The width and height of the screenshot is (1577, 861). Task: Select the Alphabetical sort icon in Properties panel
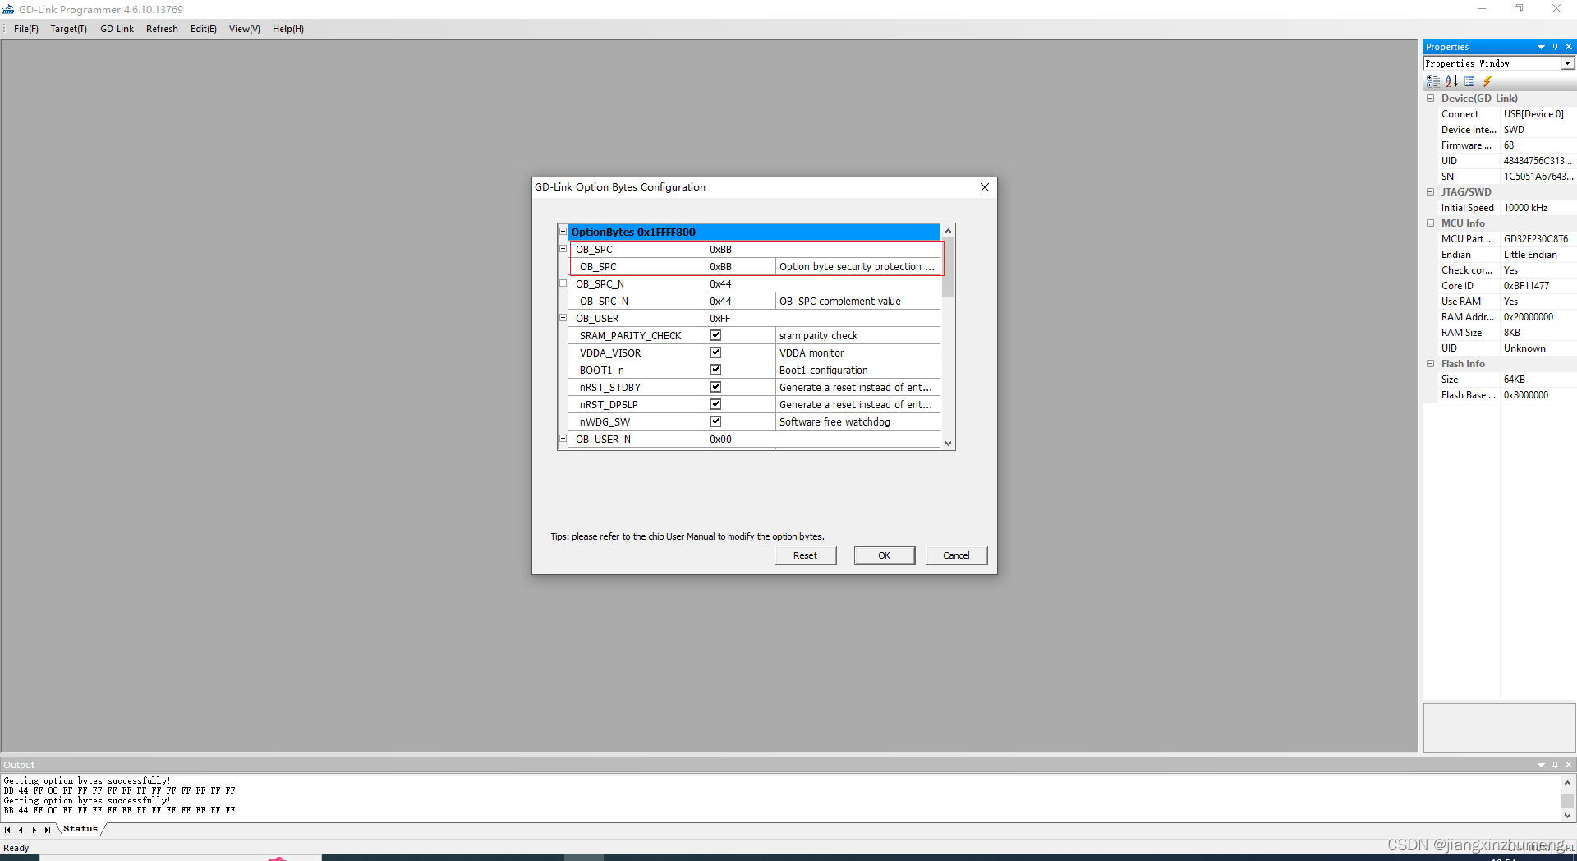click(1453, 81)
